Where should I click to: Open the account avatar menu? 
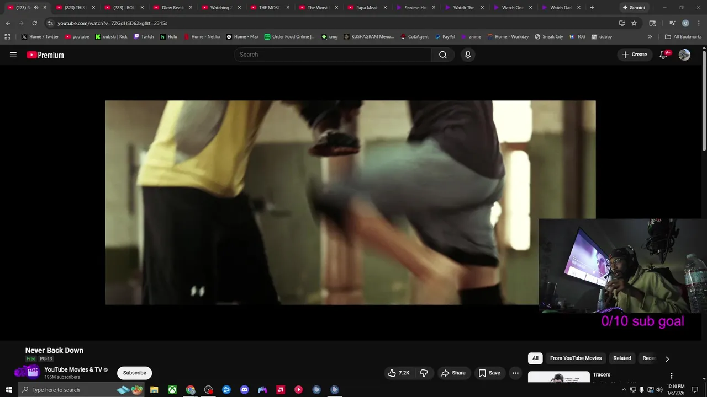684,55
